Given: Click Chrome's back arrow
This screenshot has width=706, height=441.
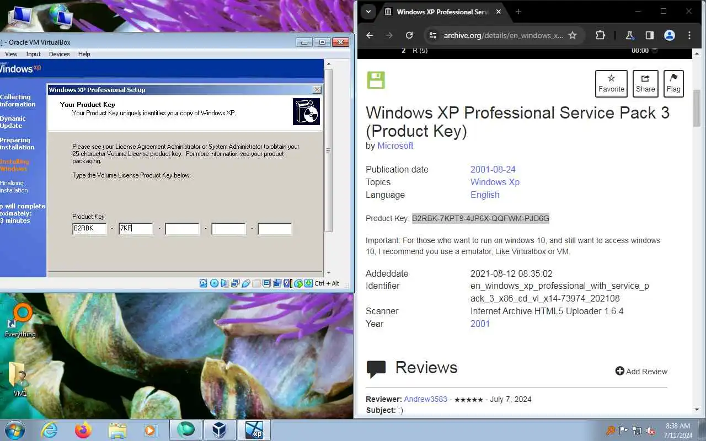Looking at the screenshot, I should point(370,35).
